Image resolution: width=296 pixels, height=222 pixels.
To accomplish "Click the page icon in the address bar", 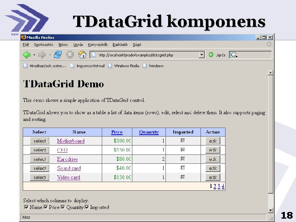I will tap(94, 55).
